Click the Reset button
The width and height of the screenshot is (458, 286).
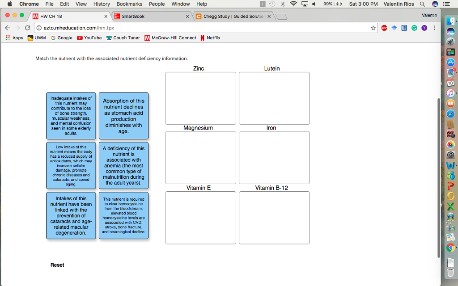click(57, 265)
